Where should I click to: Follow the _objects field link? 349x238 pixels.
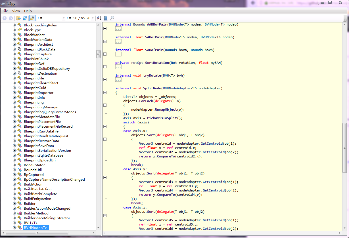[x=168, y=97]
